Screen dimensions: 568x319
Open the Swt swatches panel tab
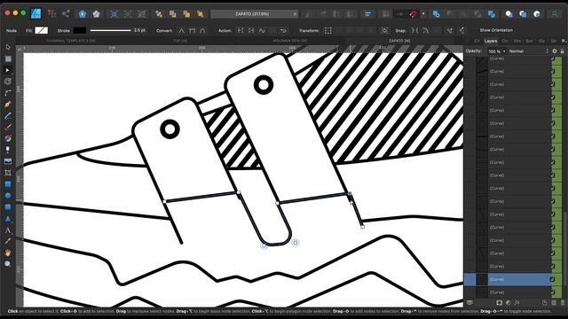[529, 41]
